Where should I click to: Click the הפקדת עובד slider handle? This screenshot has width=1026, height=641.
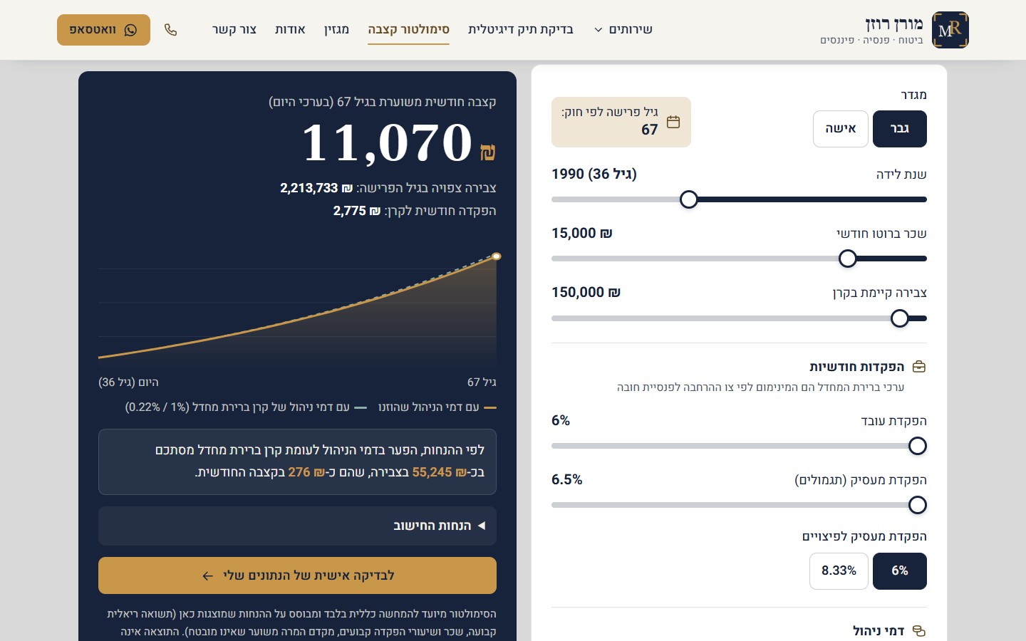[x=918, y=446]
